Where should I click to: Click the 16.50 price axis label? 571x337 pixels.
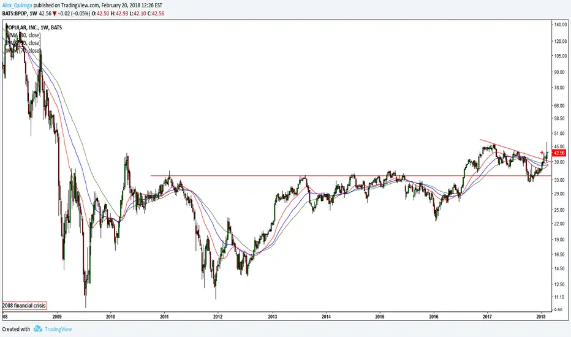tap(560, 254)
